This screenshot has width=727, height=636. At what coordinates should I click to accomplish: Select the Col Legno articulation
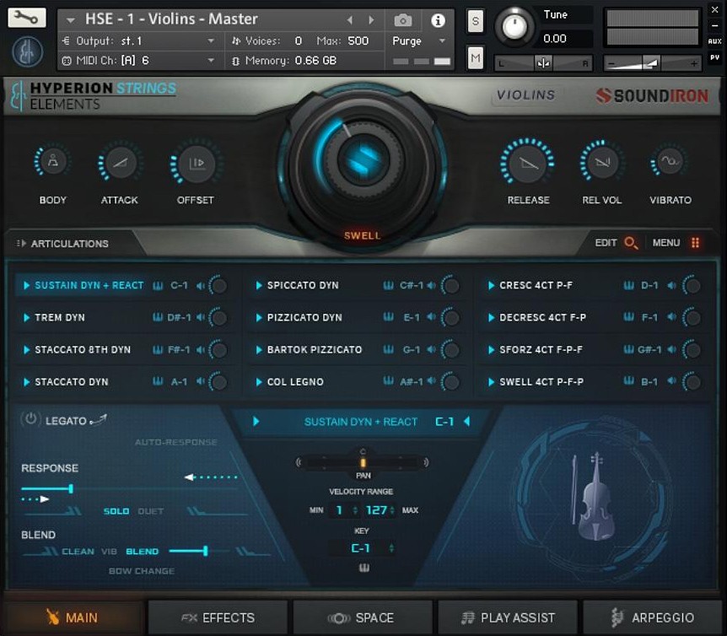tap(295, 382)
